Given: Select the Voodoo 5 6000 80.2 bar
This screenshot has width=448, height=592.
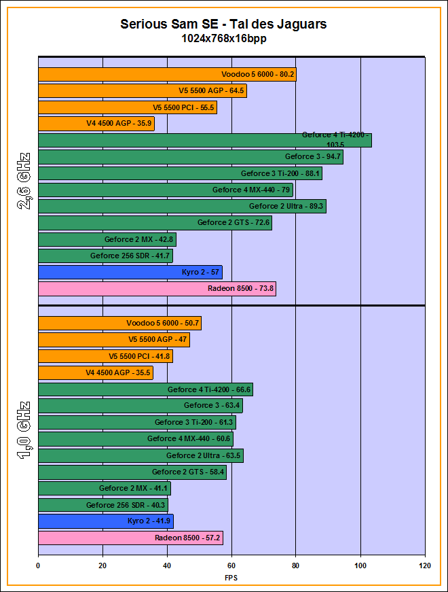Looking at the screenshot, I should pos(167,75).
